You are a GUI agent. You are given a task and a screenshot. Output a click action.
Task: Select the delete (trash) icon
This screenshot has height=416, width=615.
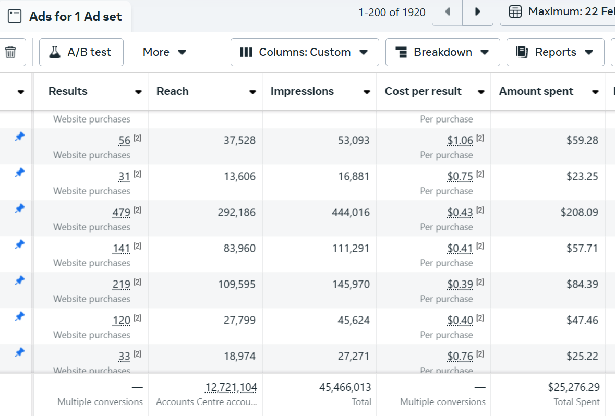9,52
